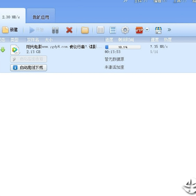Sort by the 热度 column header

[x=168, y=40]
